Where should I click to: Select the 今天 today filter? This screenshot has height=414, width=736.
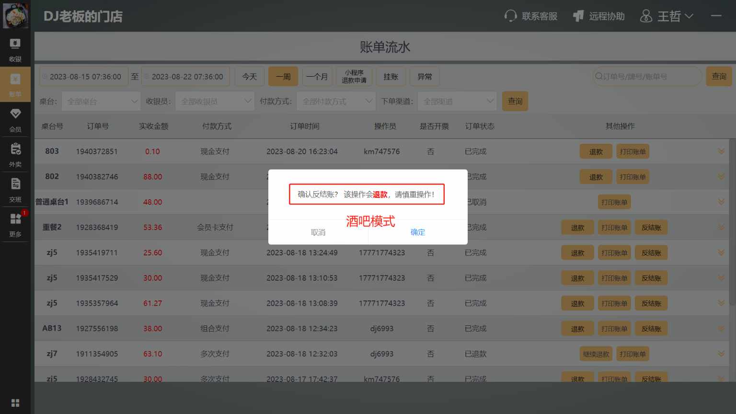coord(250,77)
